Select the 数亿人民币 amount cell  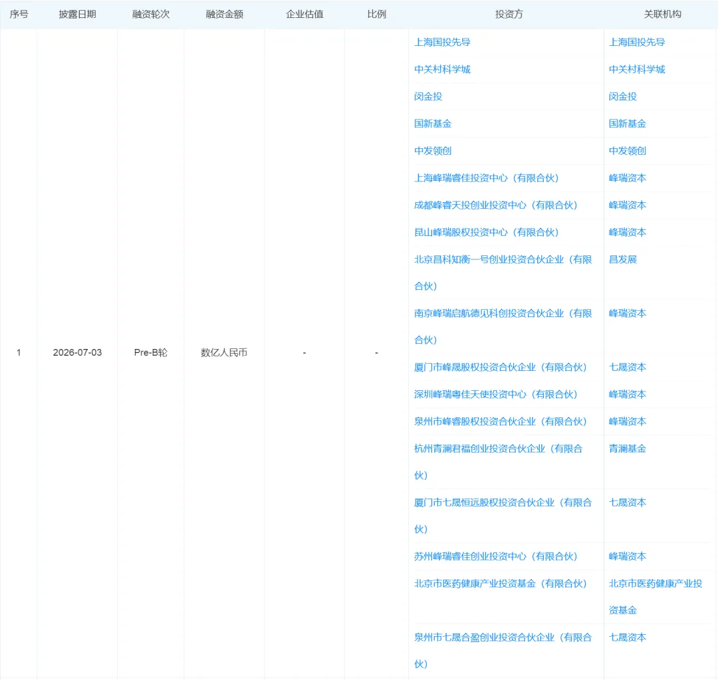coord(224,352)
